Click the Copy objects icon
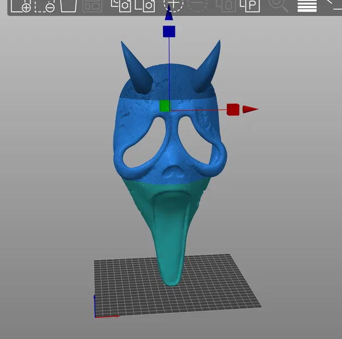This screenshot has height=339, width=342. click(x=121, y=5)
